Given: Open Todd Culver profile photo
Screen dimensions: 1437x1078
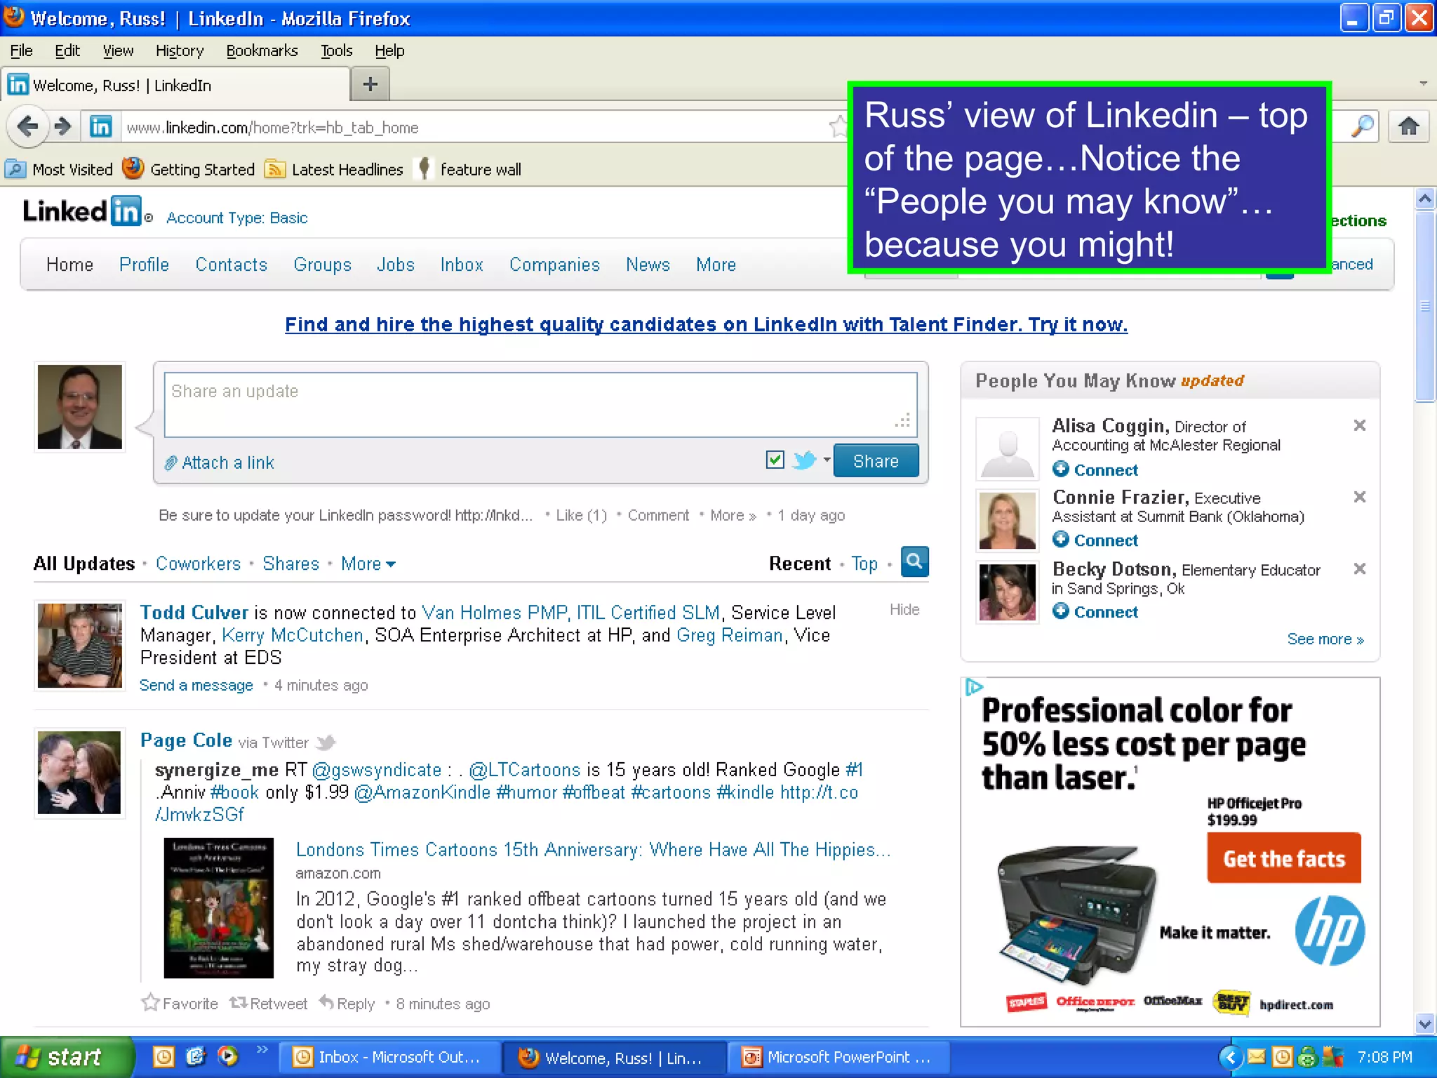Looking at the screenshot, I should tap(79, 645).
